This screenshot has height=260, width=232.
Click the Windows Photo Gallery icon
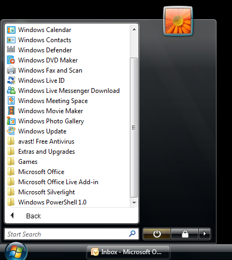pos(11,121)
